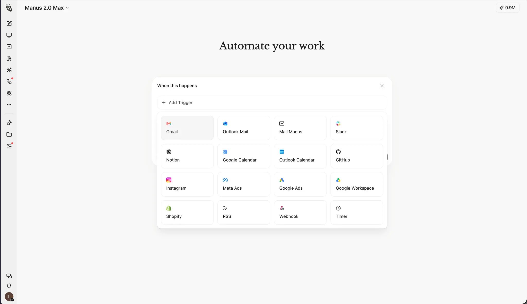Click the pin icon in the sidebar
Viewport: 527px width, 304px height.
click(x=9, y=123)
